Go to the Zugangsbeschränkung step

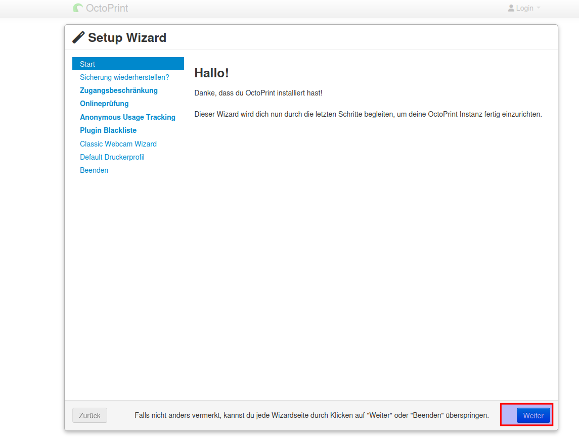pos(119,90)
